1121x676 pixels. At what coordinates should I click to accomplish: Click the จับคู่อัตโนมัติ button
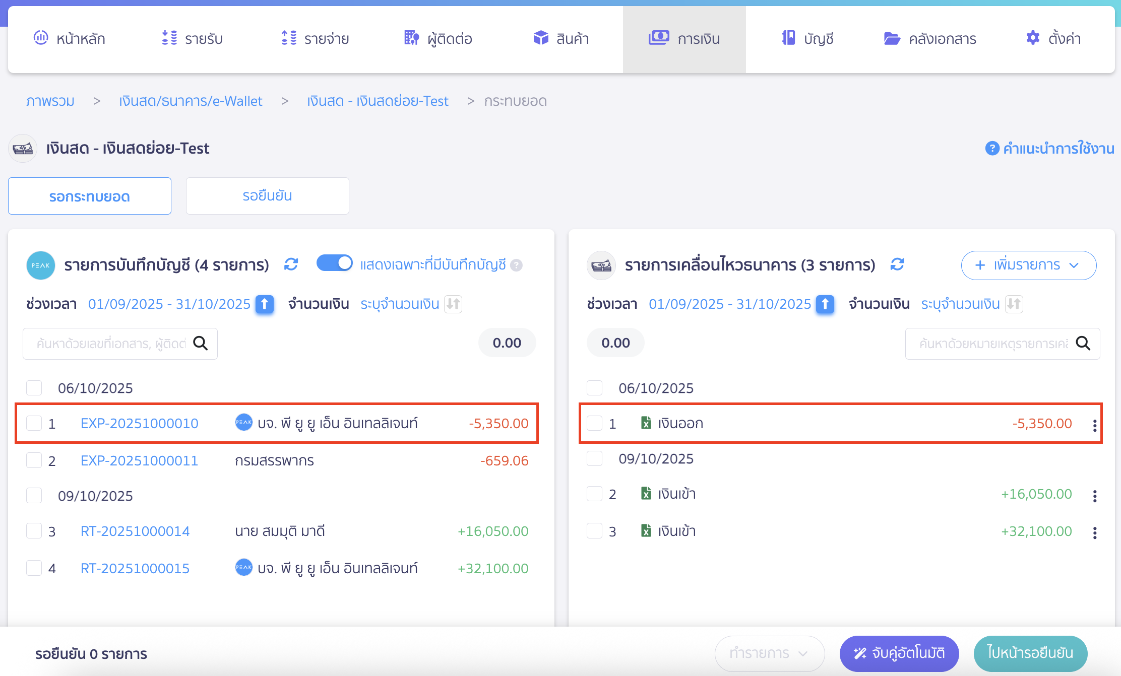click(x=899, y=653)
